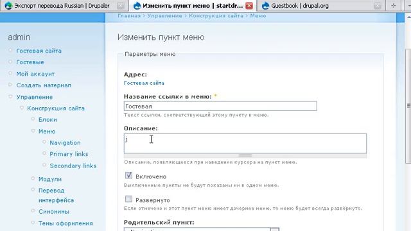
Task: Close the Guestbook drupal.org tab
Action: tap(378, 6)
